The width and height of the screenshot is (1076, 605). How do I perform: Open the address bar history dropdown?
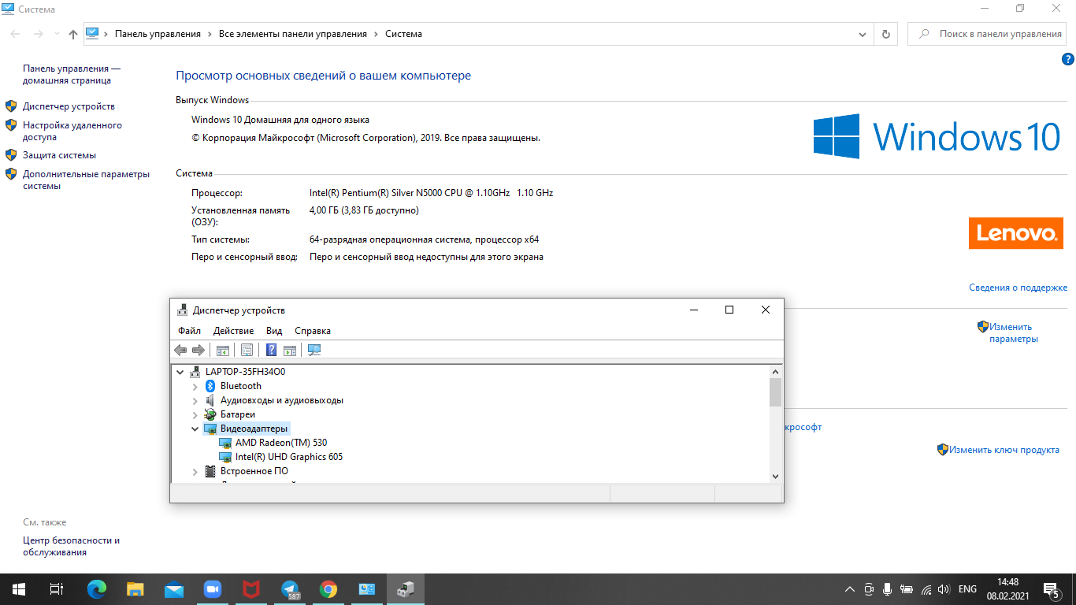point(863,34)
